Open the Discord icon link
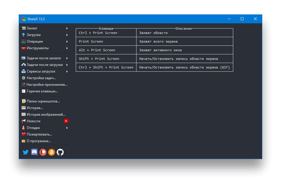This screenshot has width=281, height=185. pyautogui.click(x=34, y=152)
